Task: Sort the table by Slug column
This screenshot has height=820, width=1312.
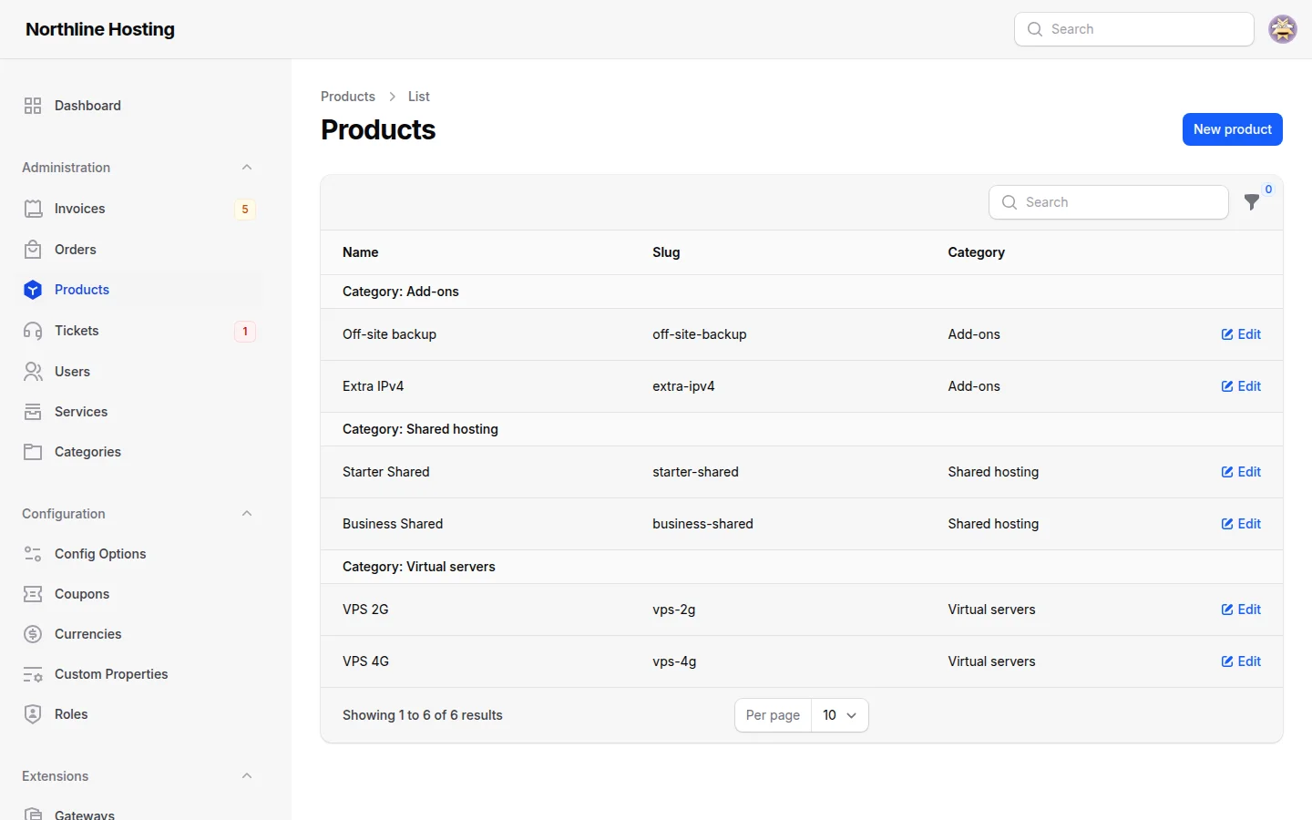Action: coord(666,252)
